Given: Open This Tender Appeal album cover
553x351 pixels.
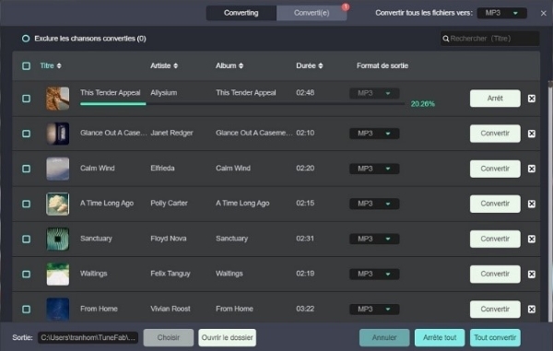Looking at the screenshot, I should coord(58,99).
